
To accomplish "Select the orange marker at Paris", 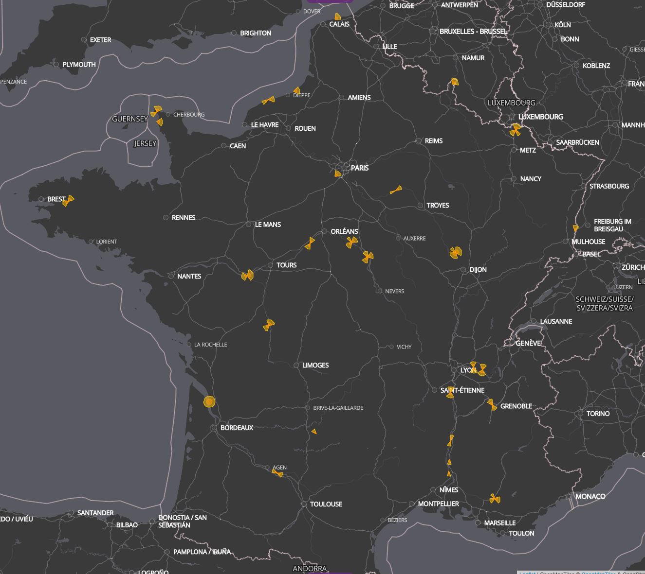I will pos(338,173).
